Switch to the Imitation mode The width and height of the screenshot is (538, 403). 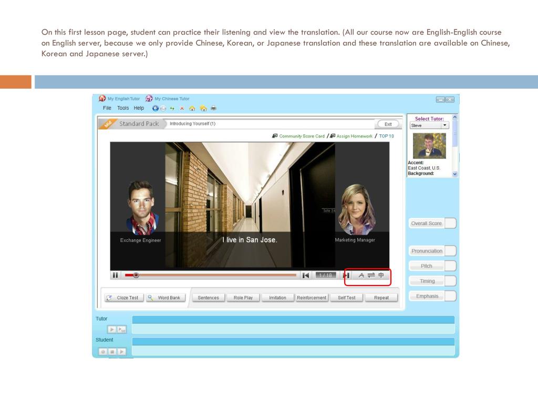pos(277,298)
